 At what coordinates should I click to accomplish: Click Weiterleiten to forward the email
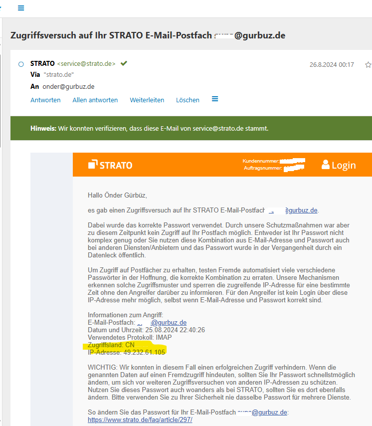(147, 100)
